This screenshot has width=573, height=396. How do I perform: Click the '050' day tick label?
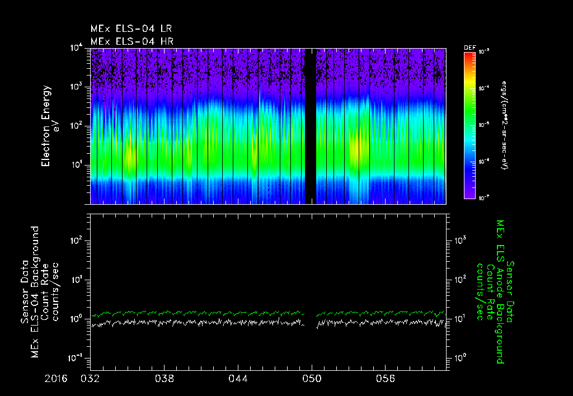(x=312, y=379)
